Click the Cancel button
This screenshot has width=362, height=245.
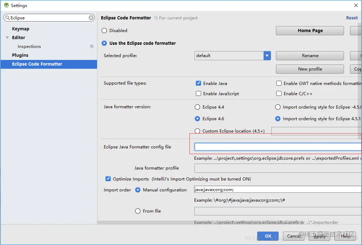click(x=294, y=236)
